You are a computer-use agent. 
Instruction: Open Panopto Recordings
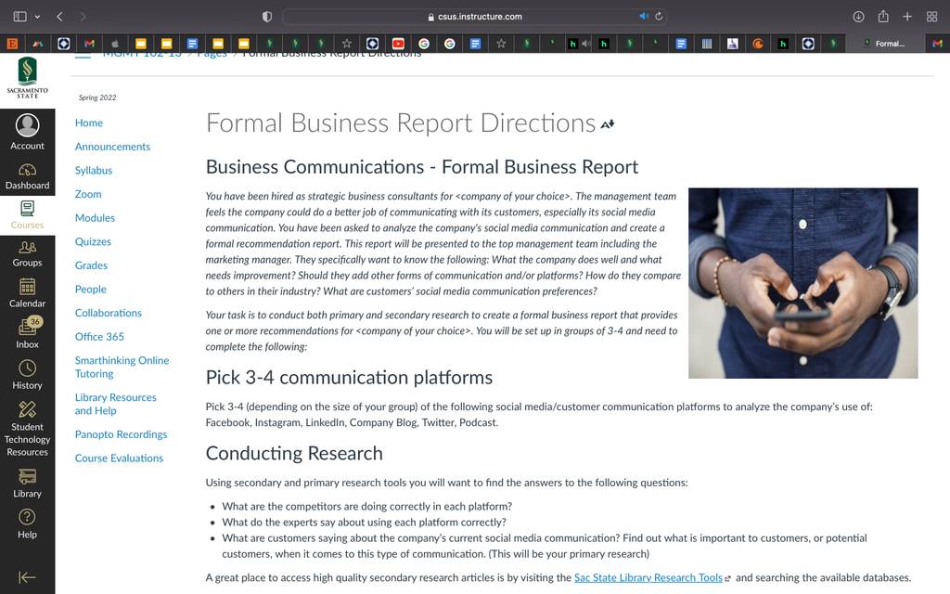pyautogui.click(x=122, y=434)
